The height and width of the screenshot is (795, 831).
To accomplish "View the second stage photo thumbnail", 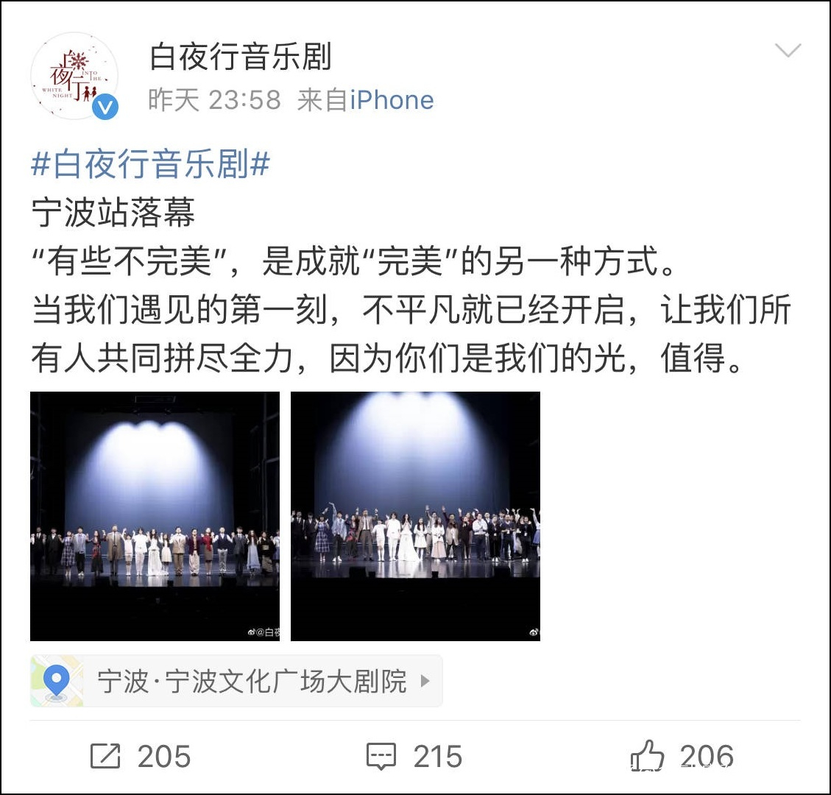I will coord(415,516).
